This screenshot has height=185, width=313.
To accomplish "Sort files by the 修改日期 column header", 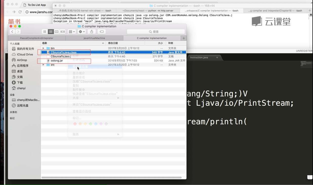I will click(113, 43).
